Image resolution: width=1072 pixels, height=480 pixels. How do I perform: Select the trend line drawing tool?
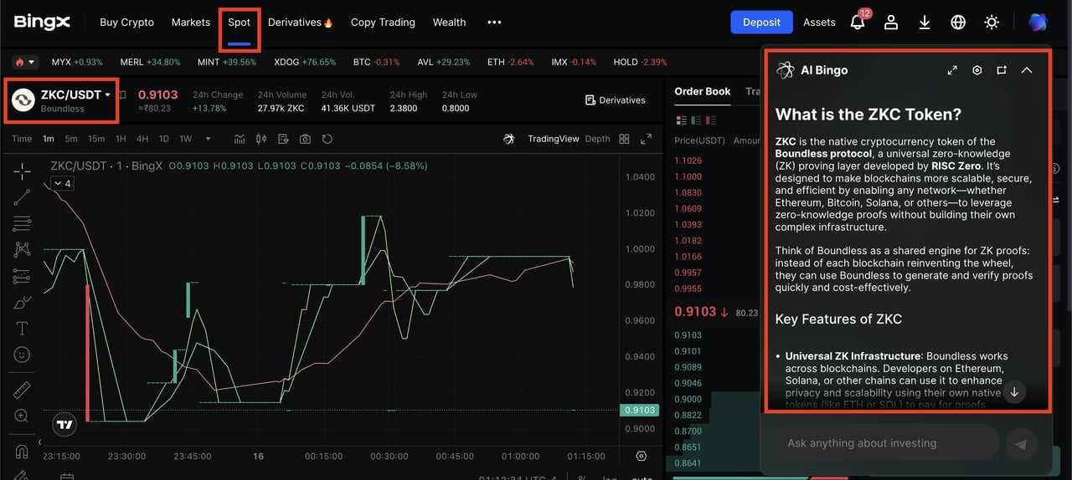pos(22,197)
